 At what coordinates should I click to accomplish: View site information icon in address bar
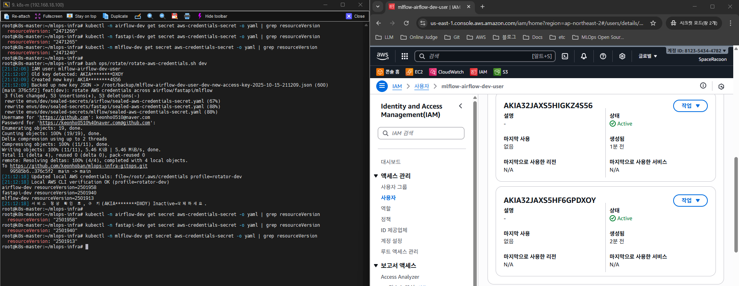click(x=423, y=23)
